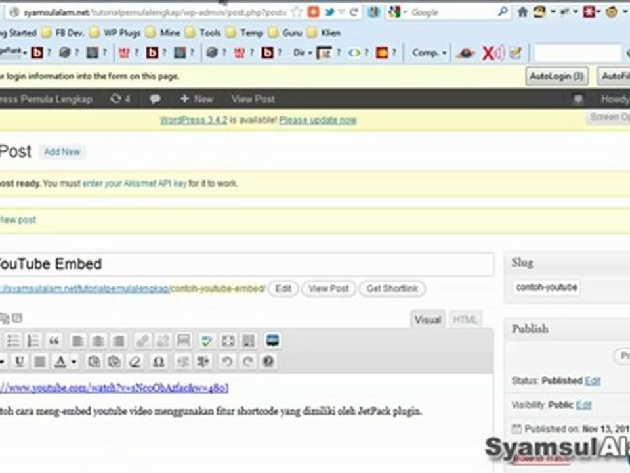Click the post title field

[x=247, y=264]
